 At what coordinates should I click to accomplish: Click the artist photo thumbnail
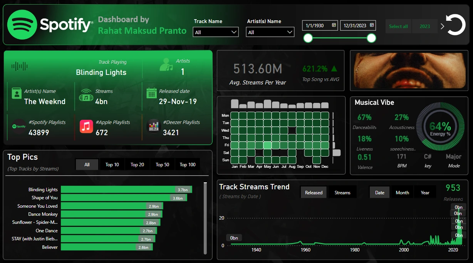(409, 71)
